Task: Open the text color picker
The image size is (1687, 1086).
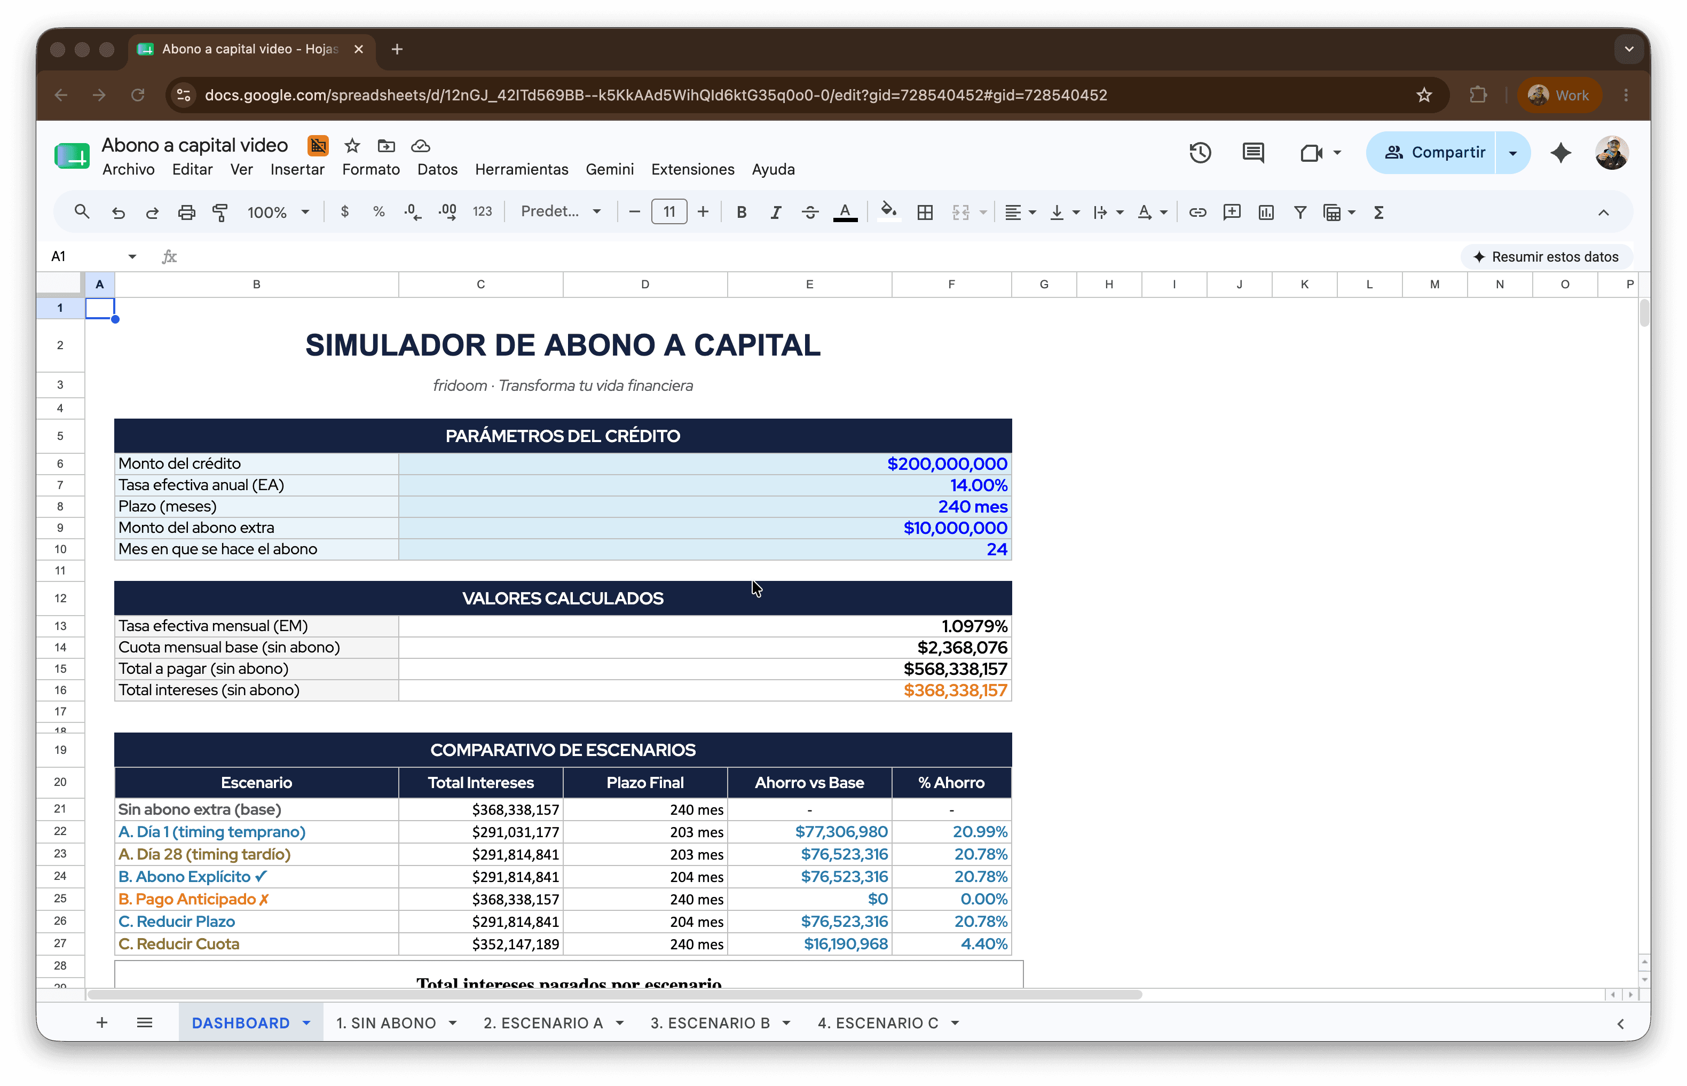Action: (x=845, y=213)
